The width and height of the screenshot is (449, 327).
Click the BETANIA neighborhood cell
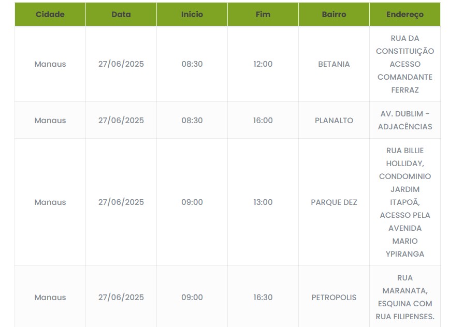click(334, 64)
